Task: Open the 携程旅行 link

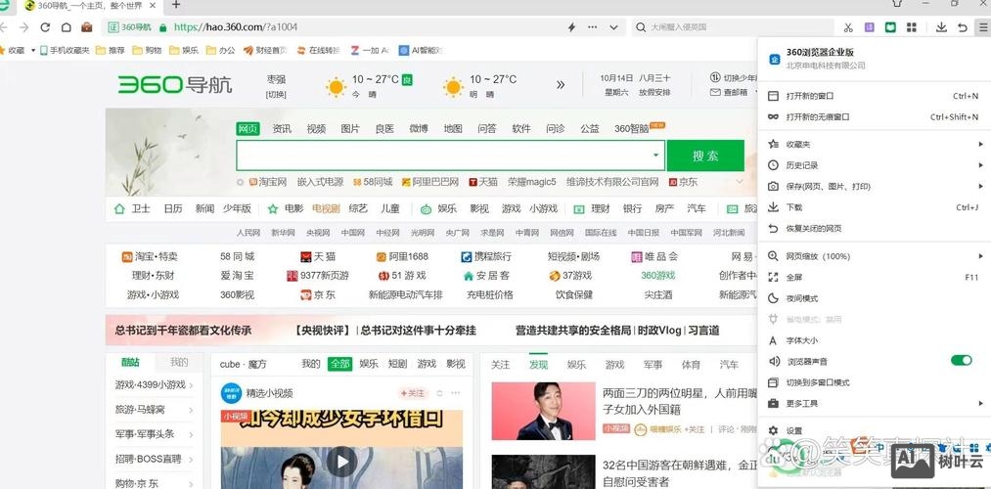Action: point(486,256)
